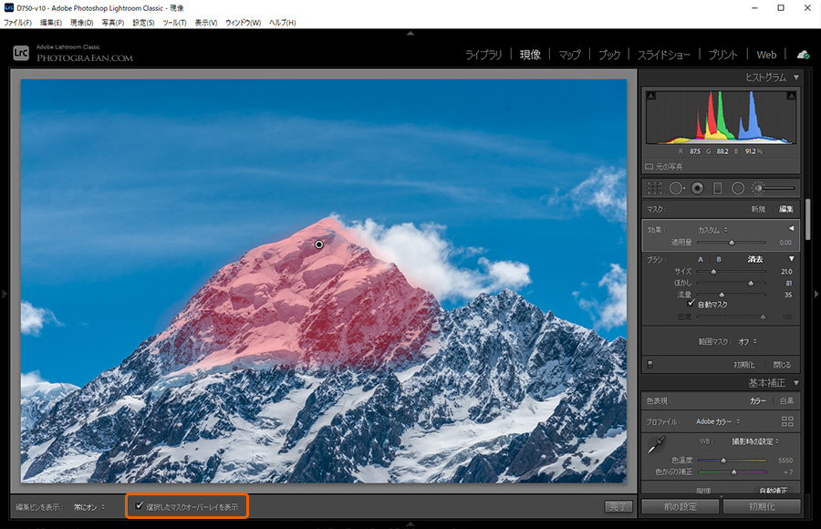
Task: Open the 編集ピンを表示 常にオン dropdown
Action: 89,507
